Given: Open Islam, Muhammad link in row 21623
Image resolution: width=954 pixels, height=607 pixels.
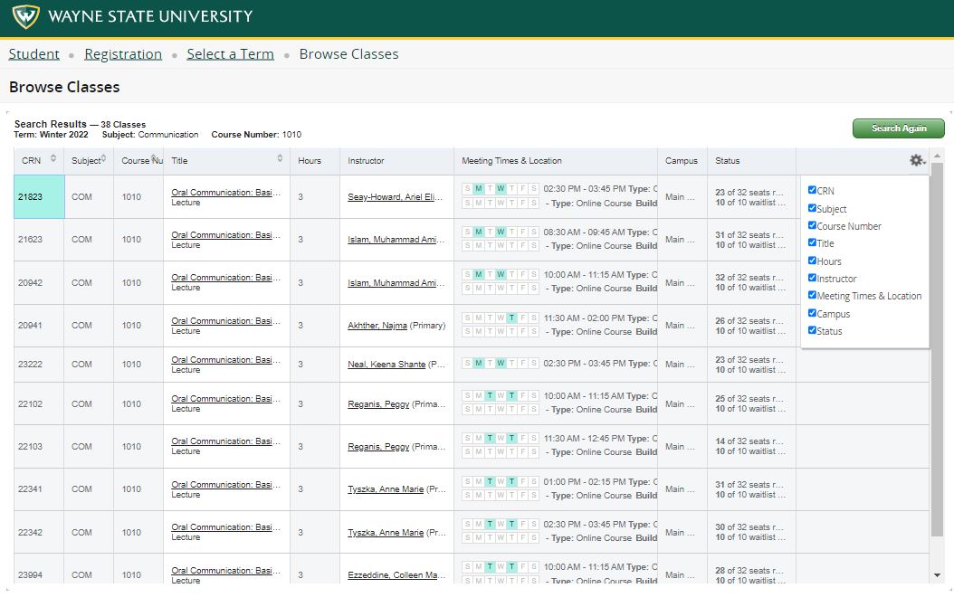Looking at the screenshot, I should (x=396, y=240).
